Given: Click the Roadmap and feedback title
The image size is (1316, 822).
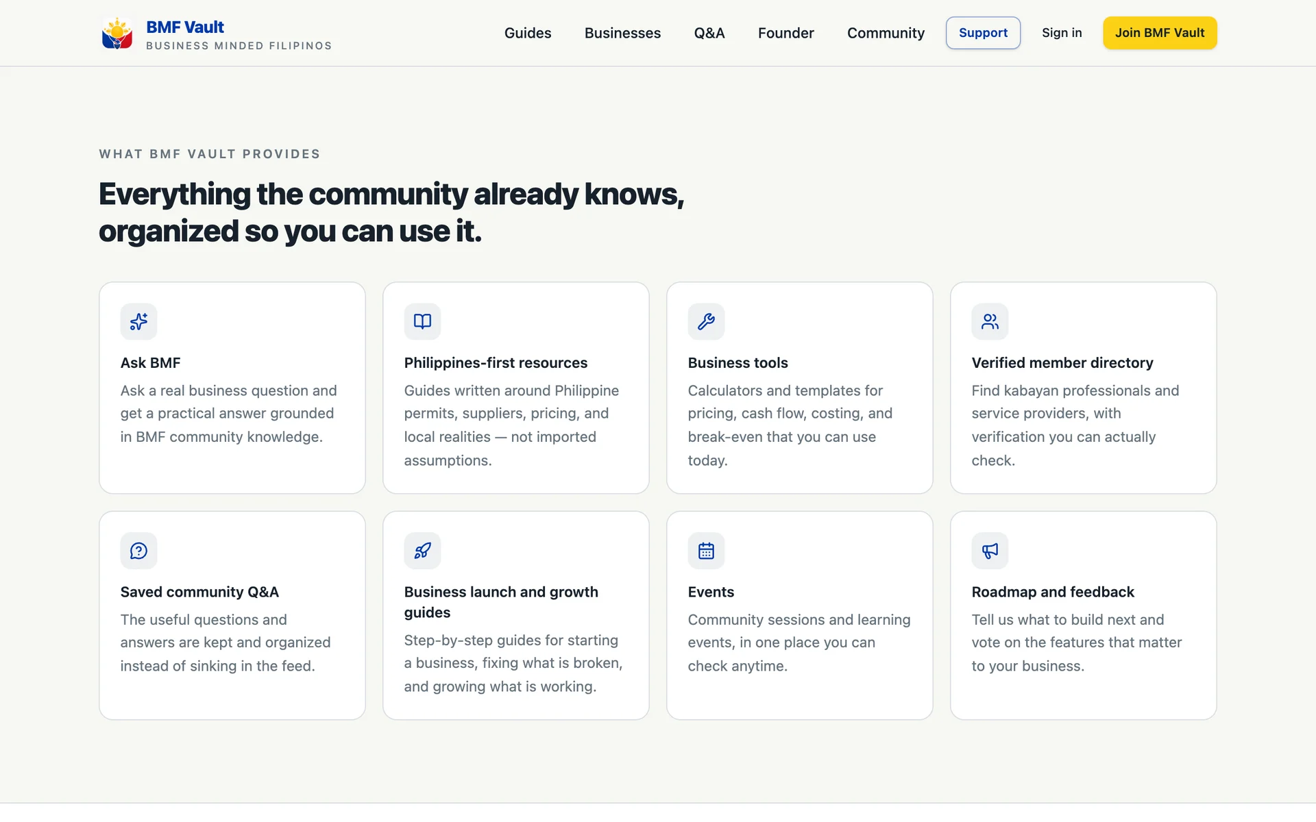Looking at the screenshot, I should click(x=1053, y=592).
